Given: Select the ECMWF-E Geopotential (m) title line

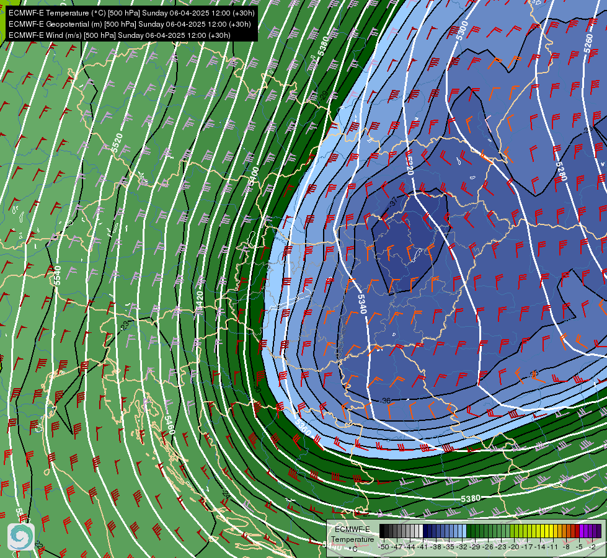Looking at the screenshot, I should tap(130, 24).
